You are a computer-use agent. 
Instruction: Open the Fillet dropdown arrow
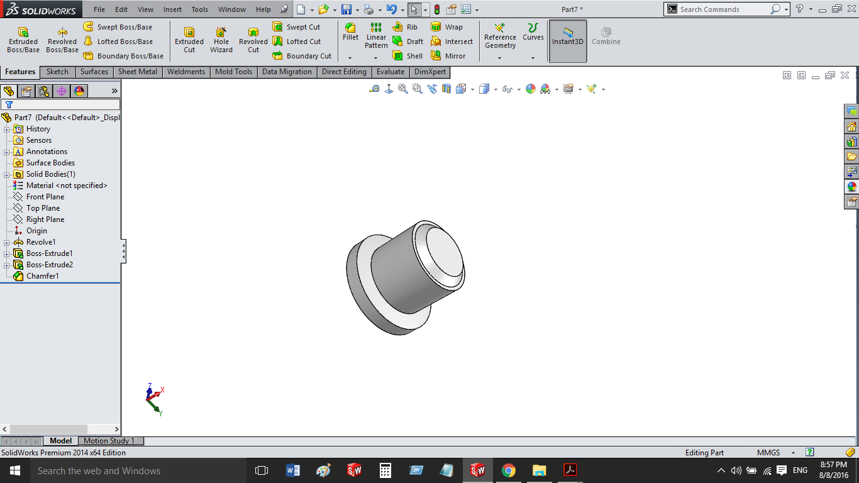(x=350, y=58)
